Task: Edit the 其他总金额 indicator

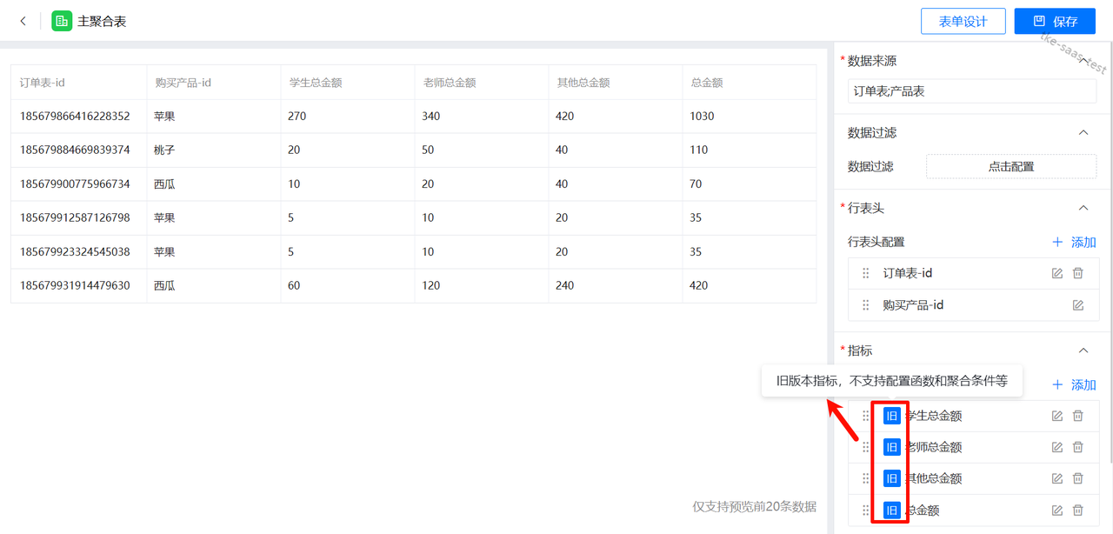Action: 1057,478
